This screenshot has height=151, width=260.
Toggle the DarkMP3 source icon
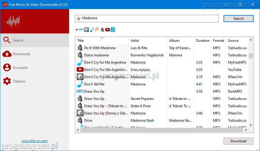[81, 30]
